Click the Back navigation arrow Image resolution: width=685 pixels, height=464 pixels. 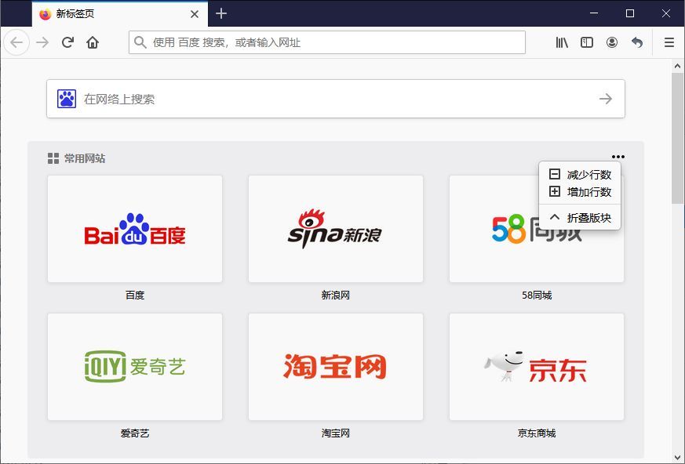coord(16,42)
